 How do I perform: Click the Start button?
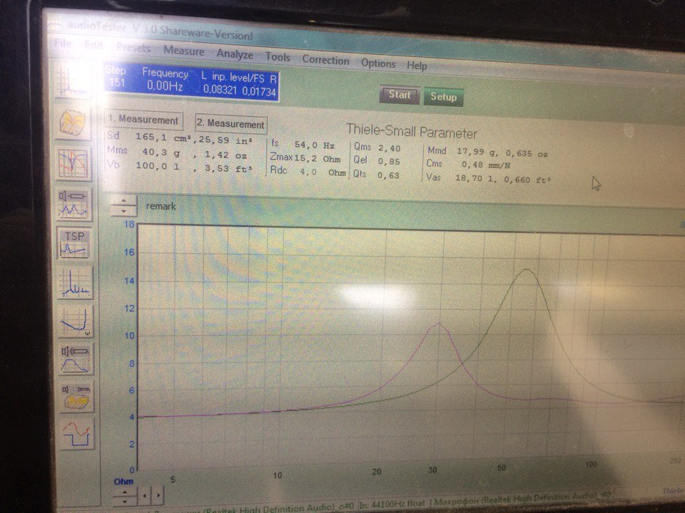pyautogui.click(x=400, y=95)
